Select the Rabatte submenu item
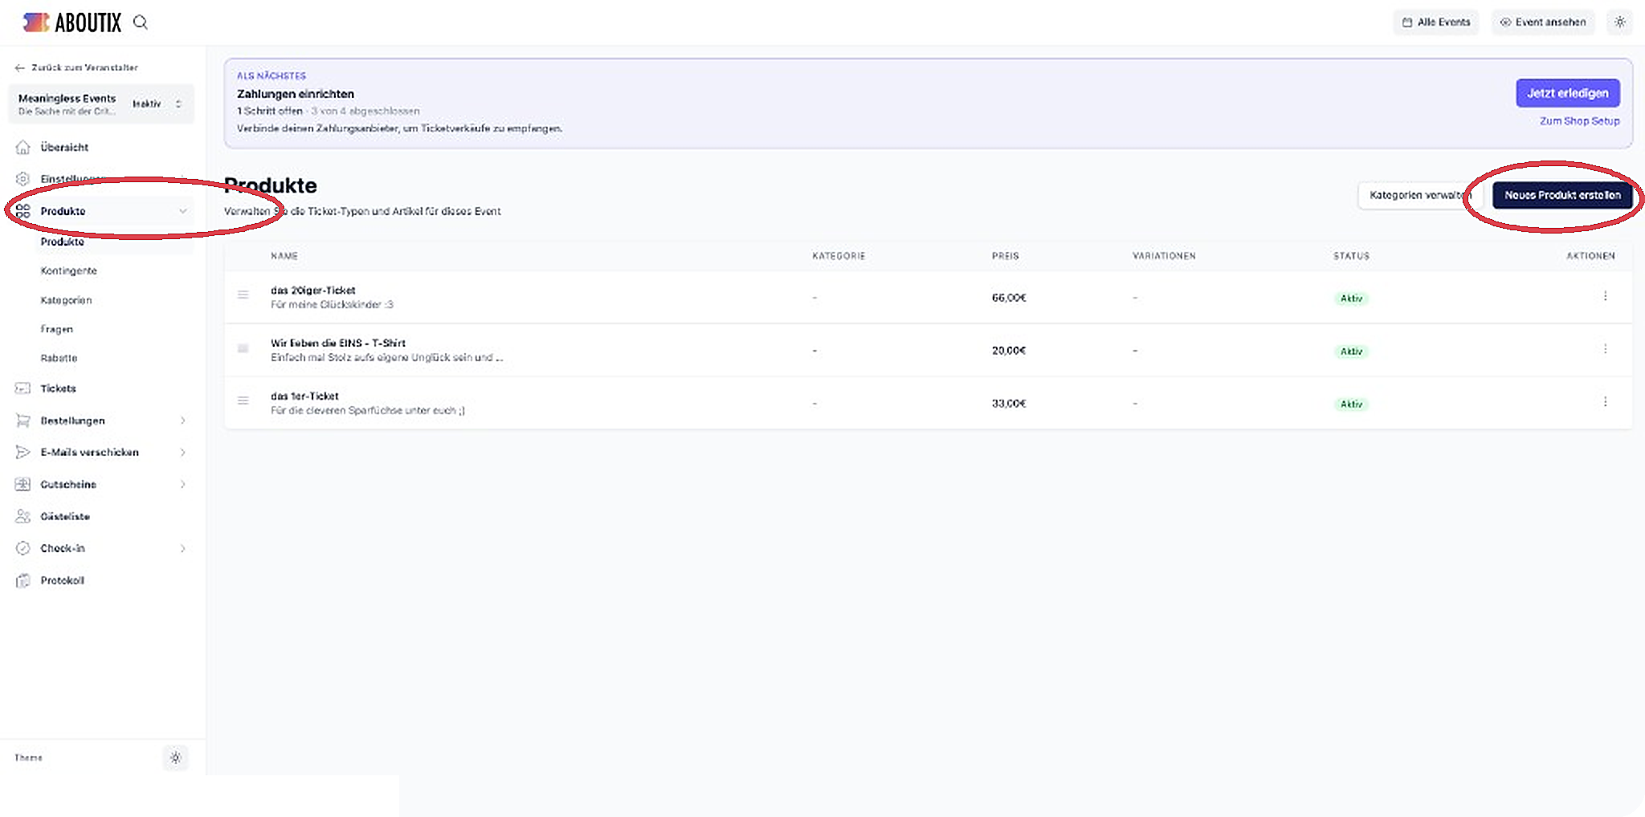Screen dimensions: 1645x817 click(x=59, y=358)
